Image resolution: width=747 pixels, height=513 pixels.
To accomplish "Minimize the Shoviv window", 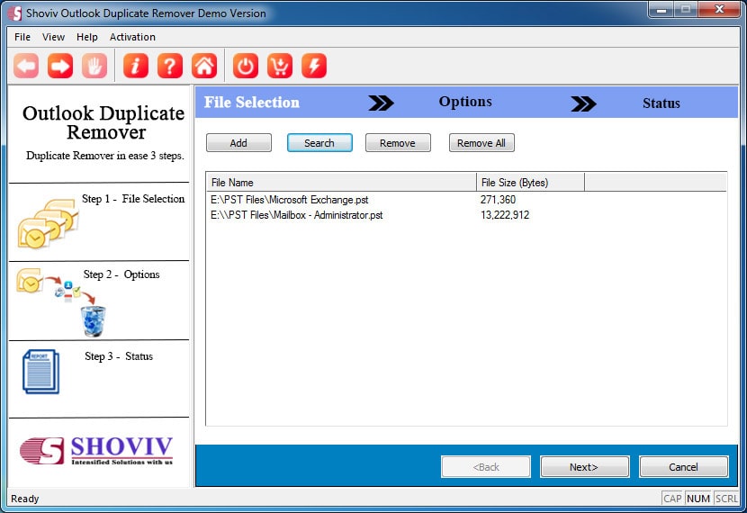I will pyautogui.click(x=661, y=10).
